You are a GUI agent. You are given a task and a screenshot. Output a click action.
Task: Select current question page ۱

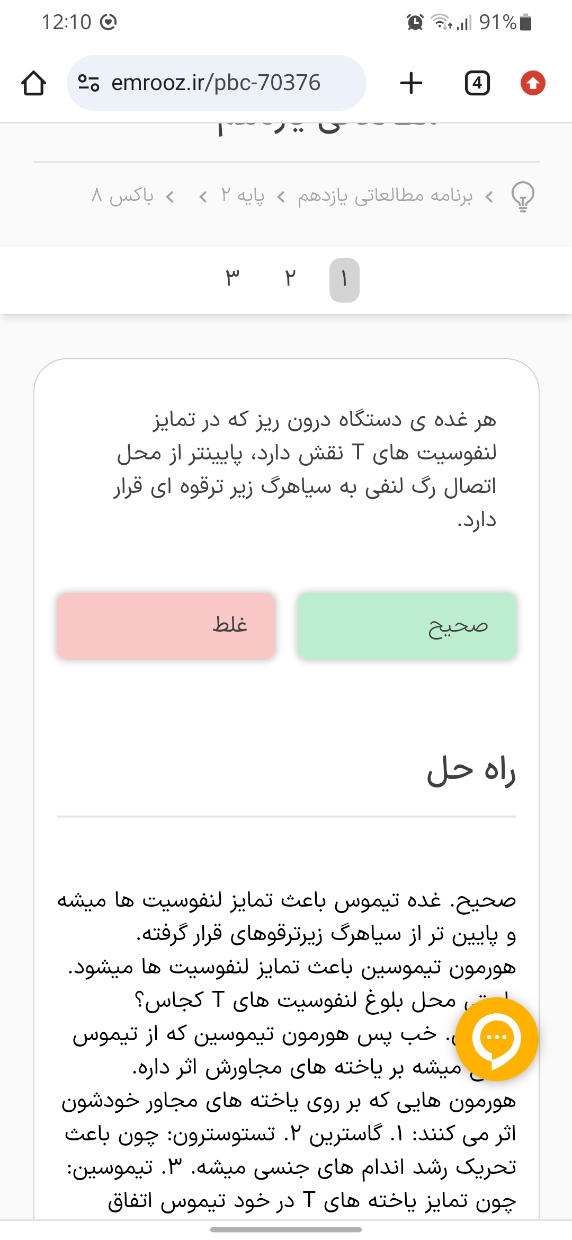(344, 280)
